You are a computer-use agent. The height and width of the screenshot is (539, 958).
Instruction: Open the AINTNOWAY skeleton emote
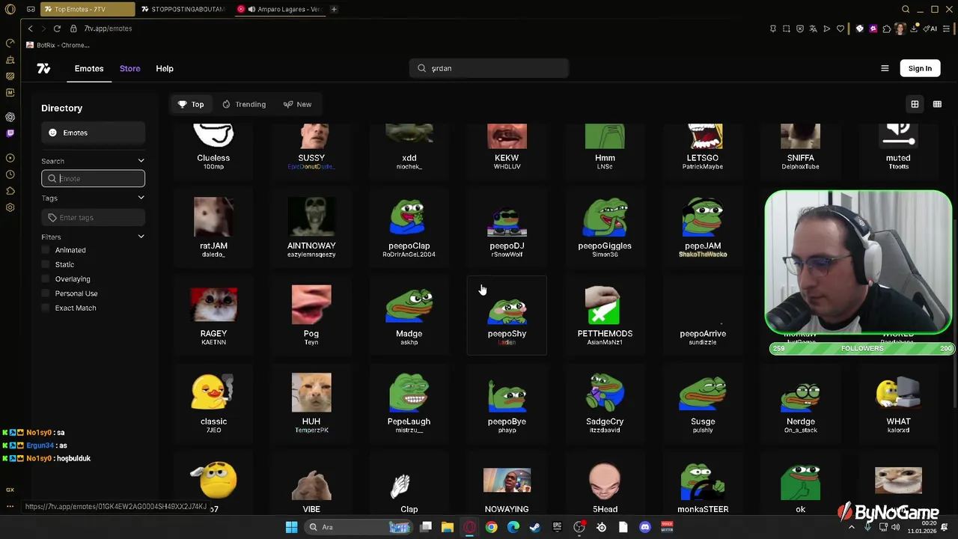[311, 227]
